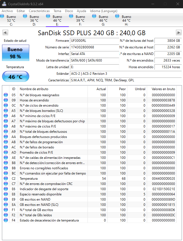Image resolution: width=183 pixels, height=241 pixels.
Task: Click the serial number field 174302800068
Action: point(94,47)
